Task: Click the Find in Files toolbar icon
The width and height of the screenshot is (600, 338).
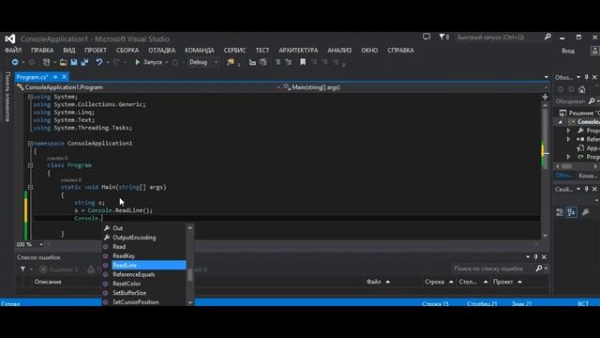Action: point(231,62)
